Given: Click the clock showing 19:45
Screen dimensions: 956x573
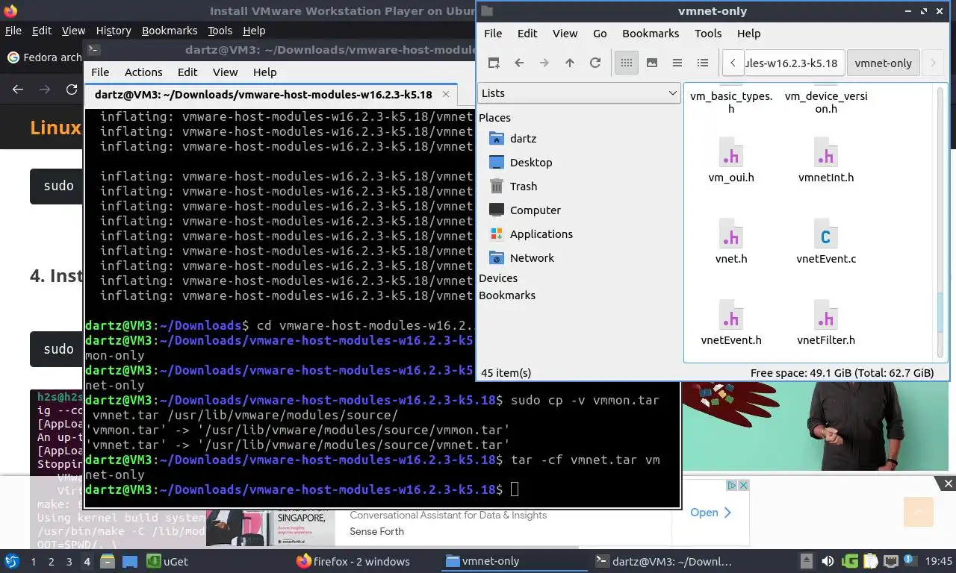Looking at the screenshot, I should click(x=939, y=562).
